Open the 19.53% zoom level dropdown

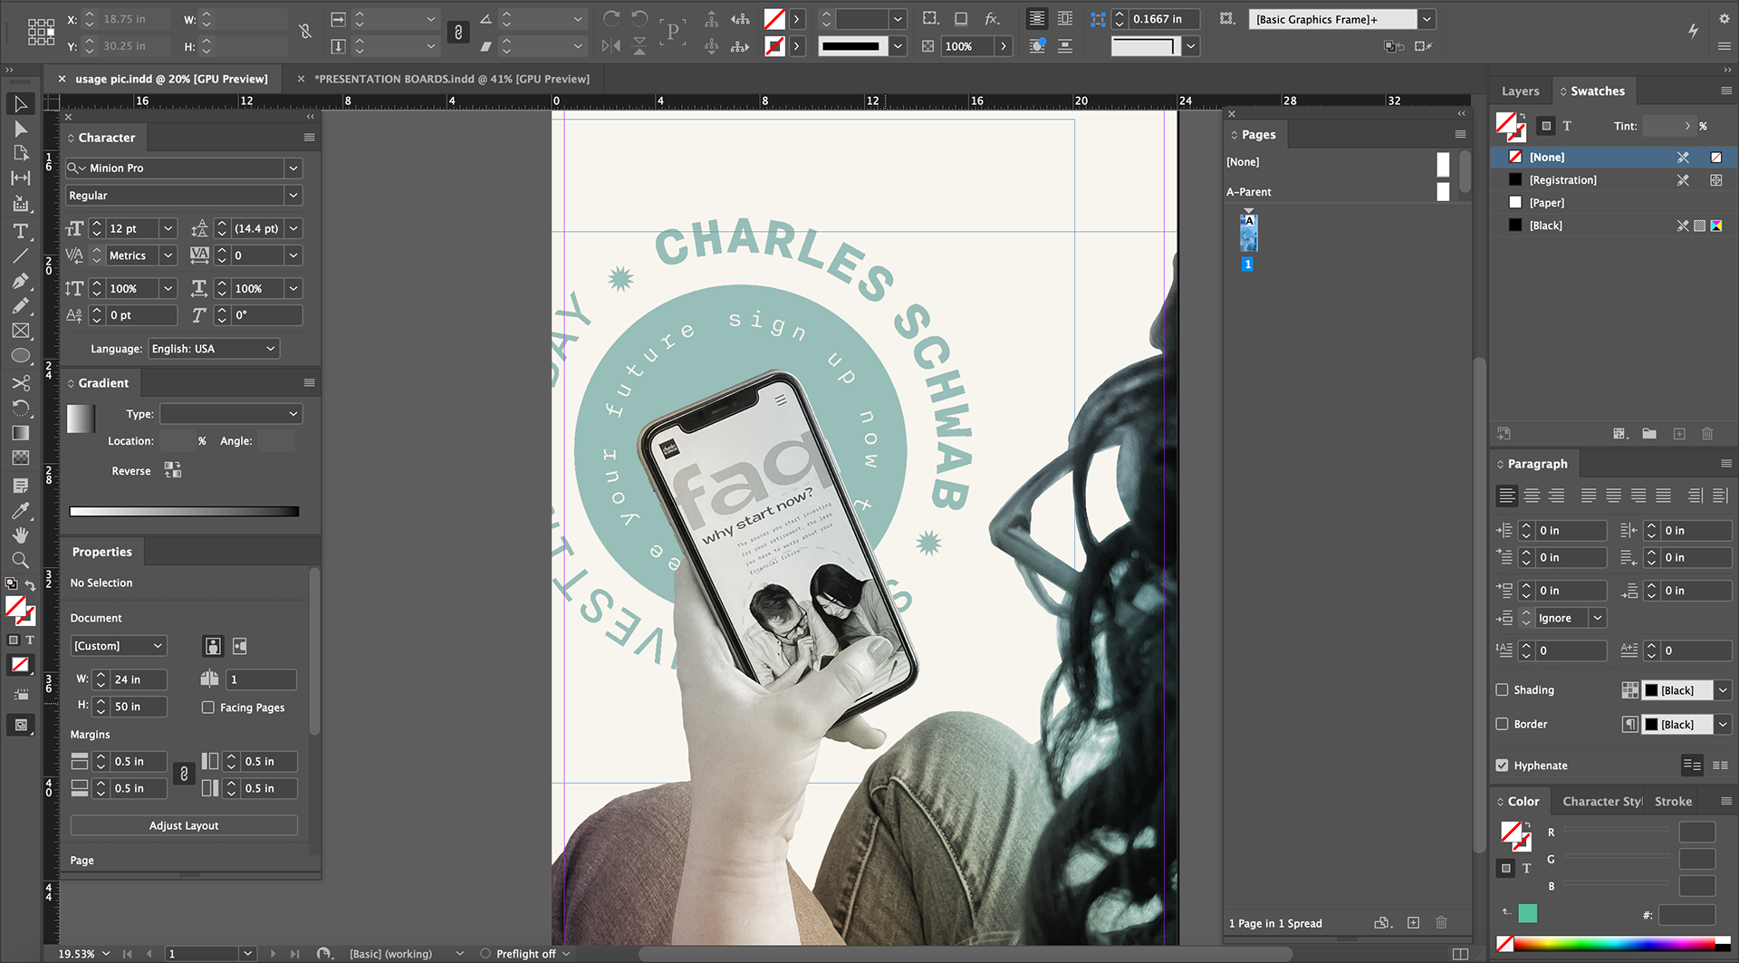click(106, 954)
